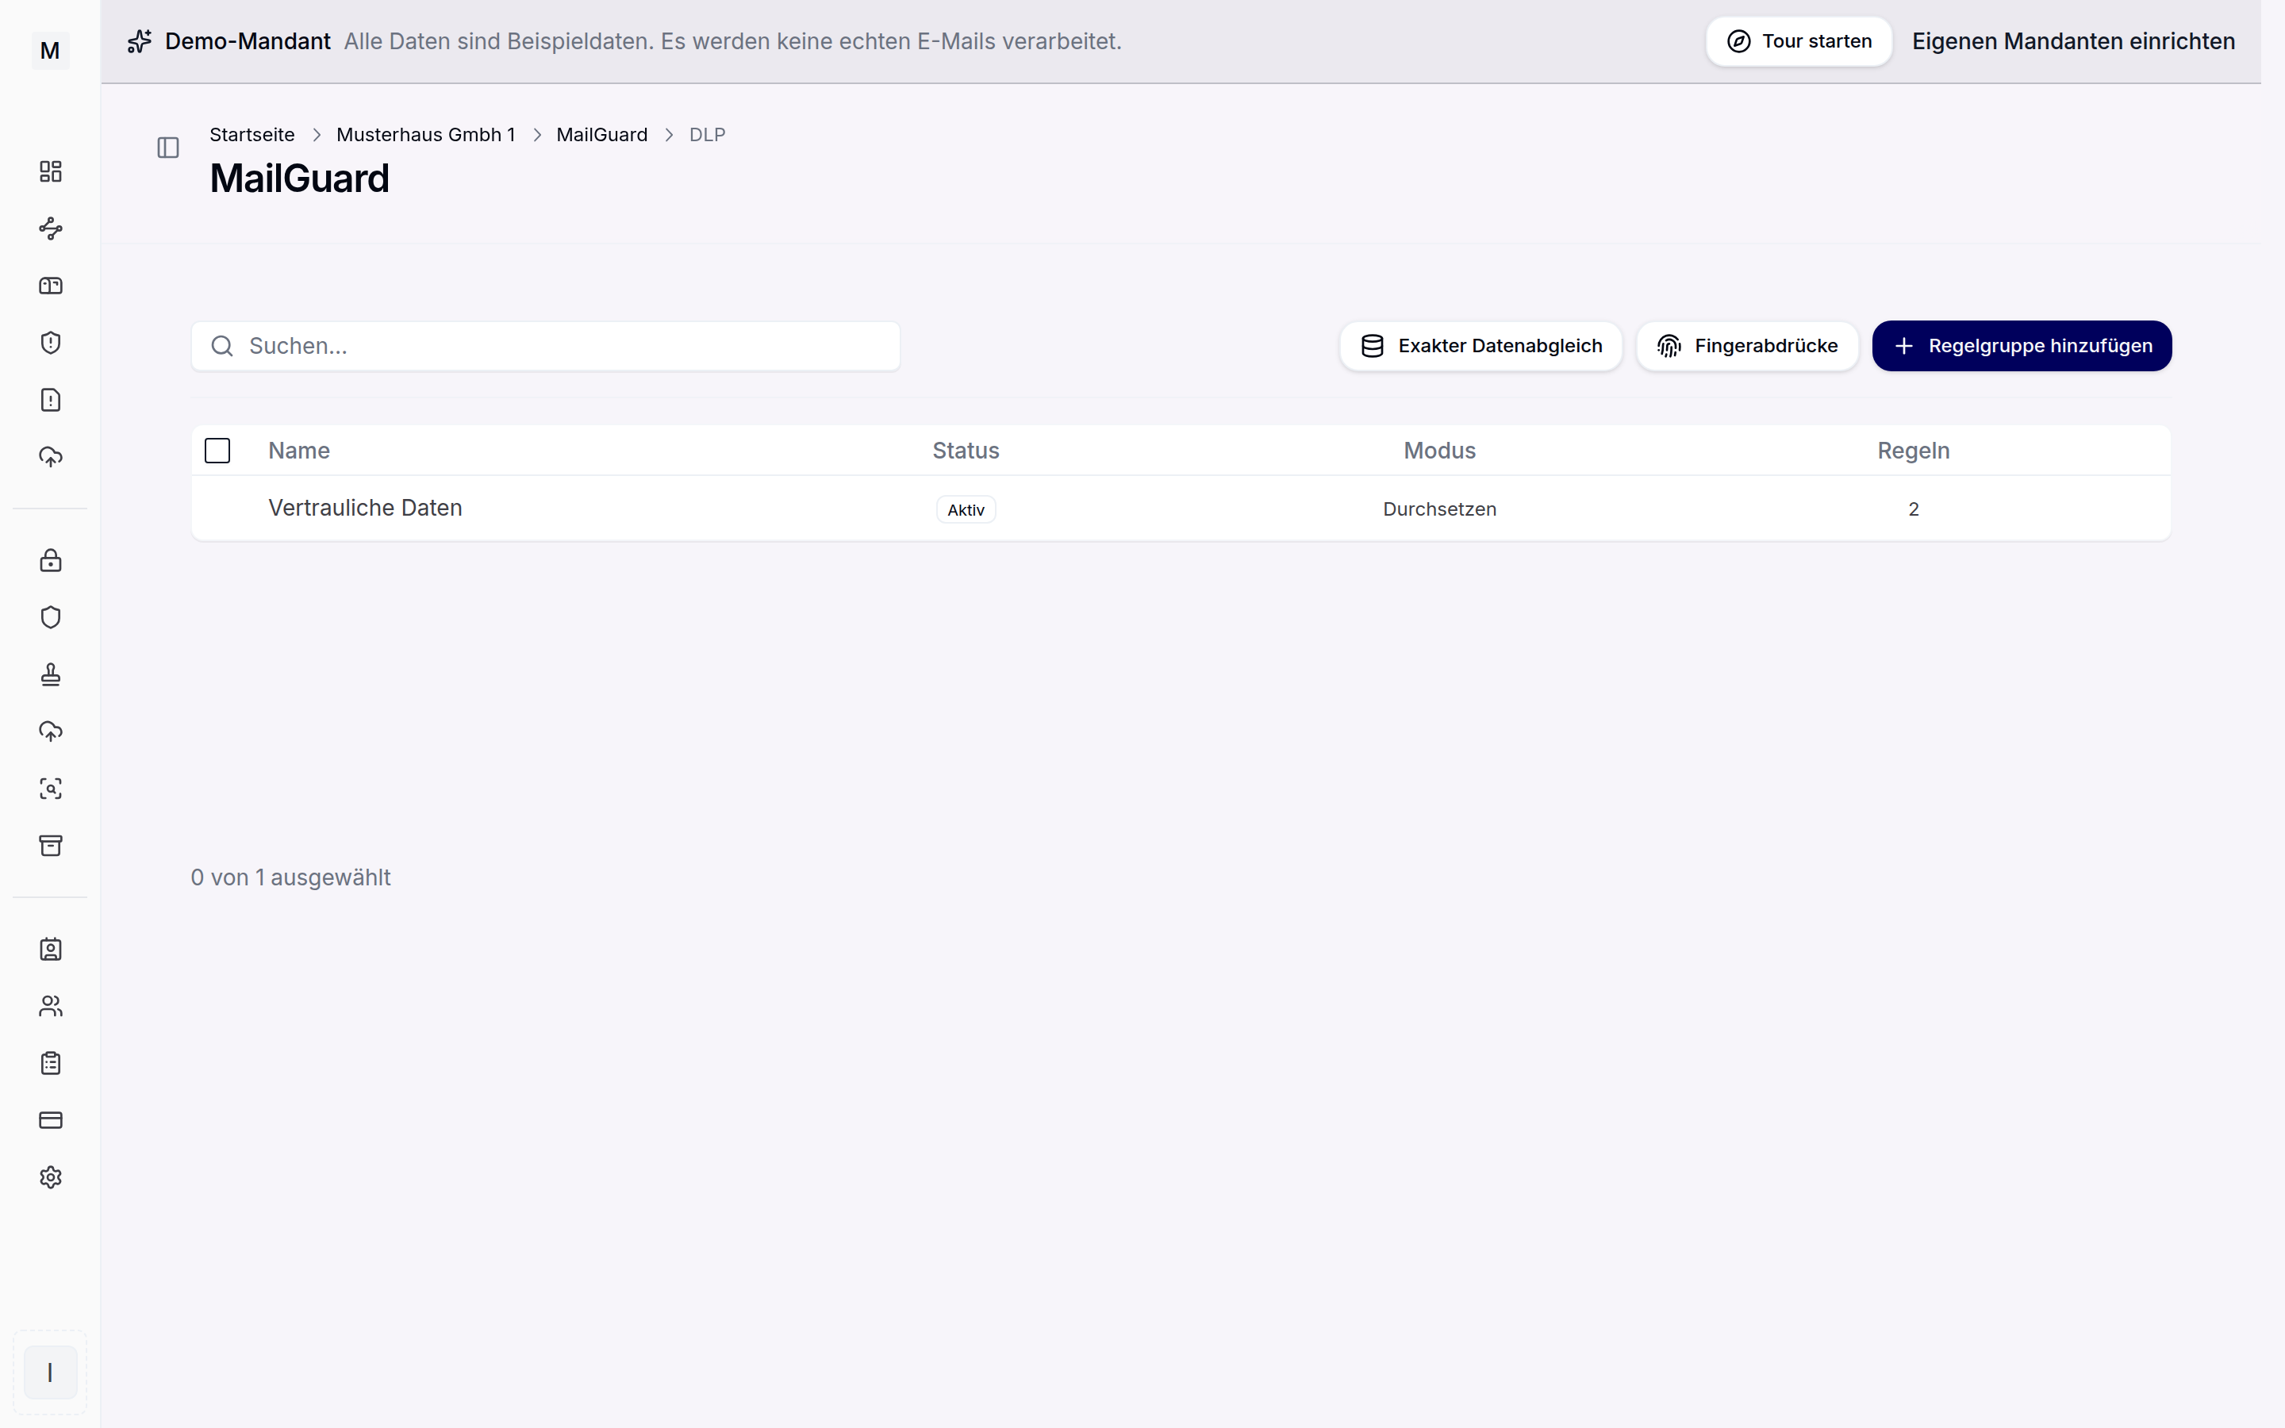Image resolution: width=2285 pixels, height=1428 pixels.
Task: Click the Demo-Mandant banner label
Action: (x=248, y=41)
